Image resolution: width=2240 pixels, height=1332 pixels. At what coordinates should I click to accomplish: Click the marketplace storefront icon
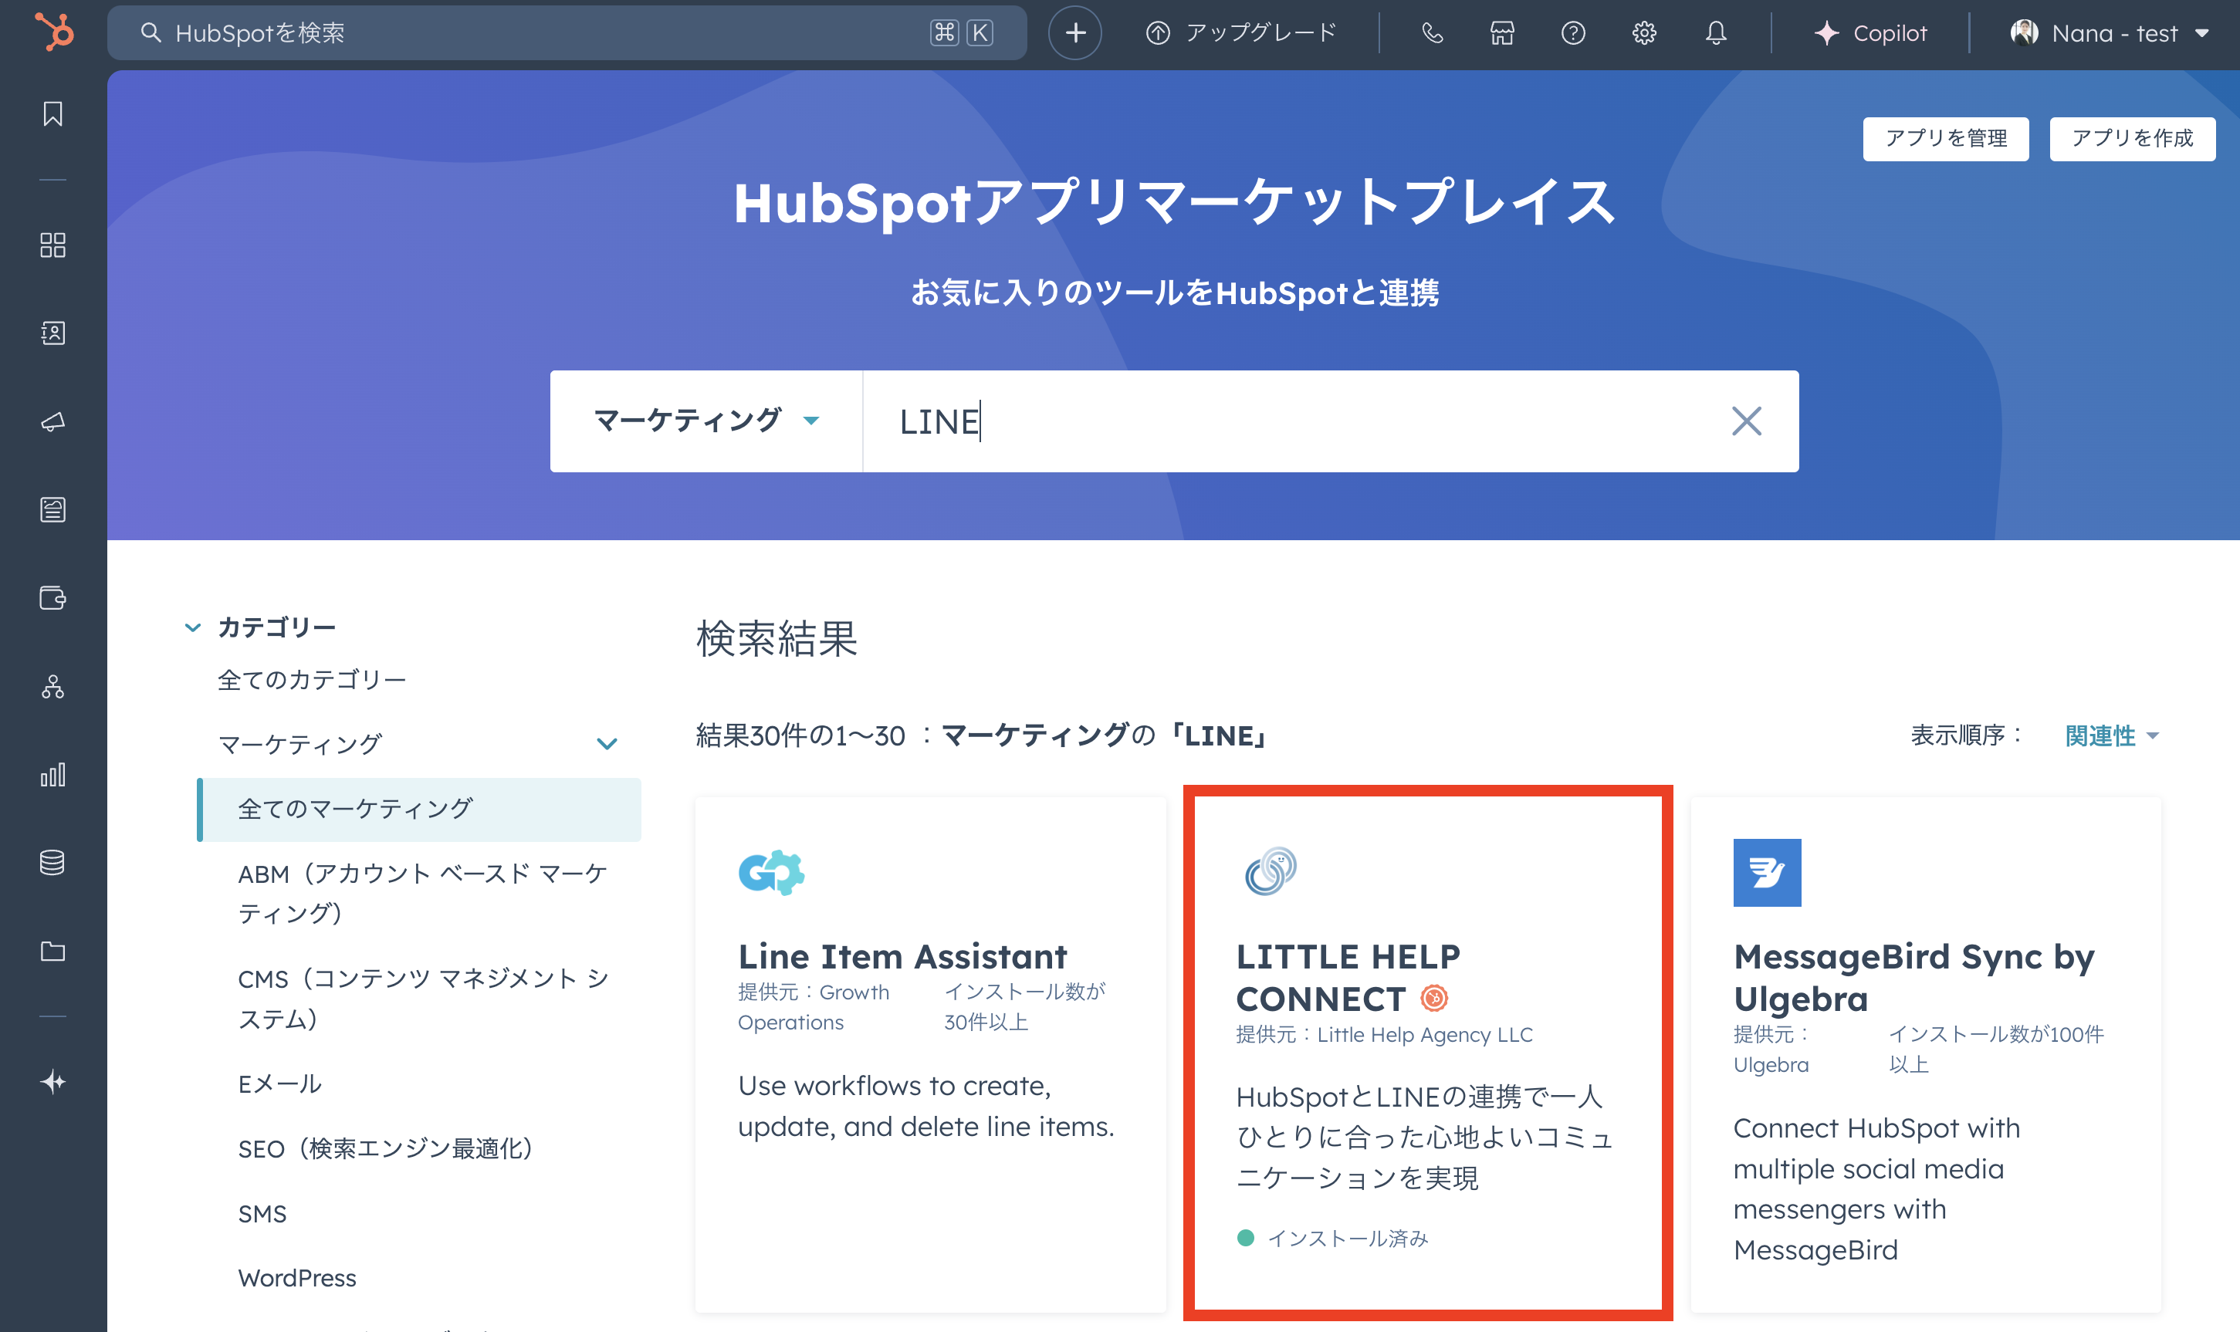click(1502, 33)
